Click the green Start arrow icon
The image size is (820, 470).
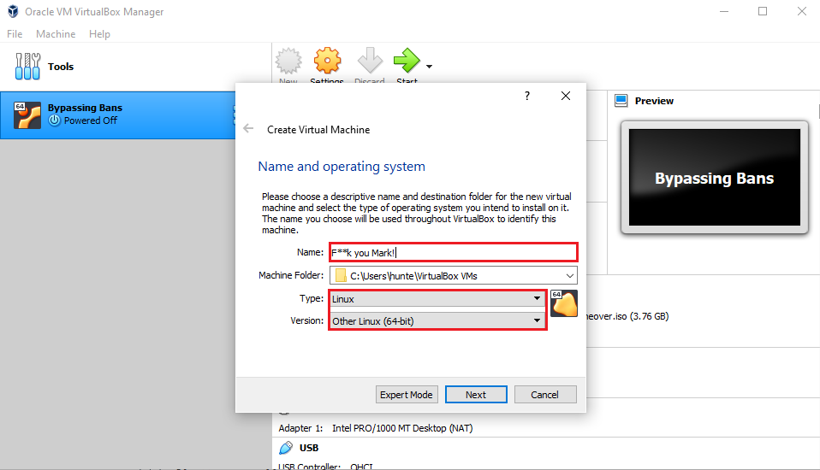pos(407,61)
